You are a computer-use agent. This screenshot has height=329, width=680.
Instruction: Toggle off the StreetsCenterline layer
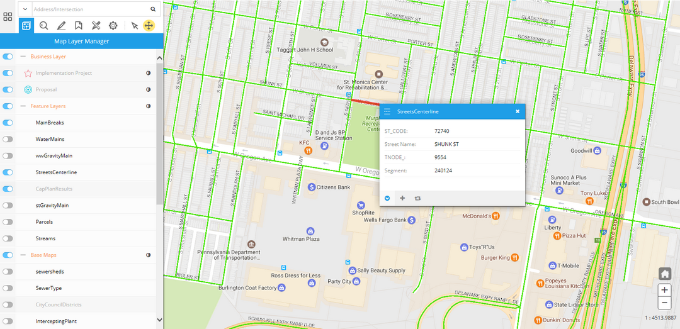point(8,172)
